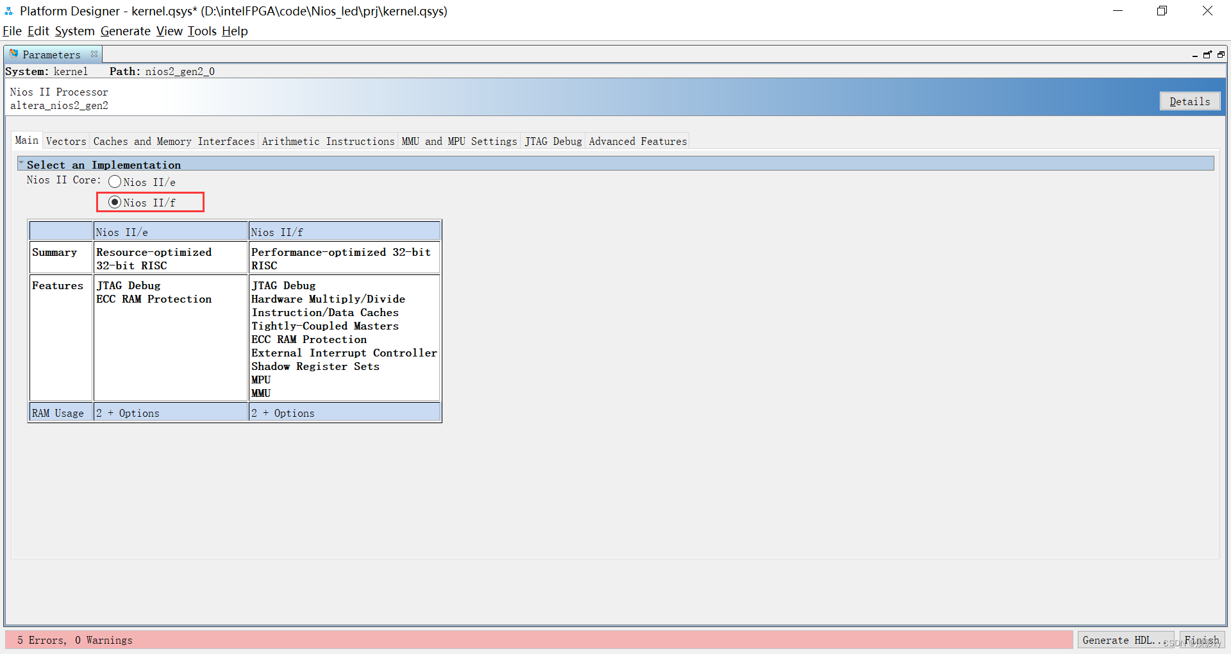This screenshot has width=1231, height=654.
Task: Minimize the Platform Designer window
Action: [1118, 11]
